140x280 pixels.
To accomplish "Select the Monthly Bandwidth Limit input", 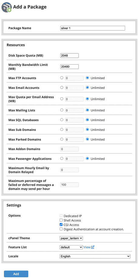I will click(x=69, y=67).
